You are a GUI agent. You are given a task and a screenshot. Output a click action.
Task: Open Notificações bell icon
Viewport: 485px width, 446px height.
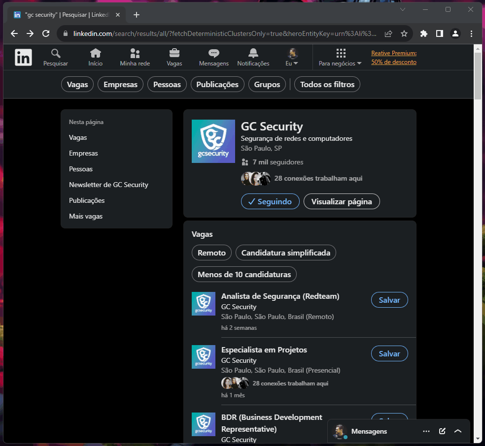pos(253,58)
